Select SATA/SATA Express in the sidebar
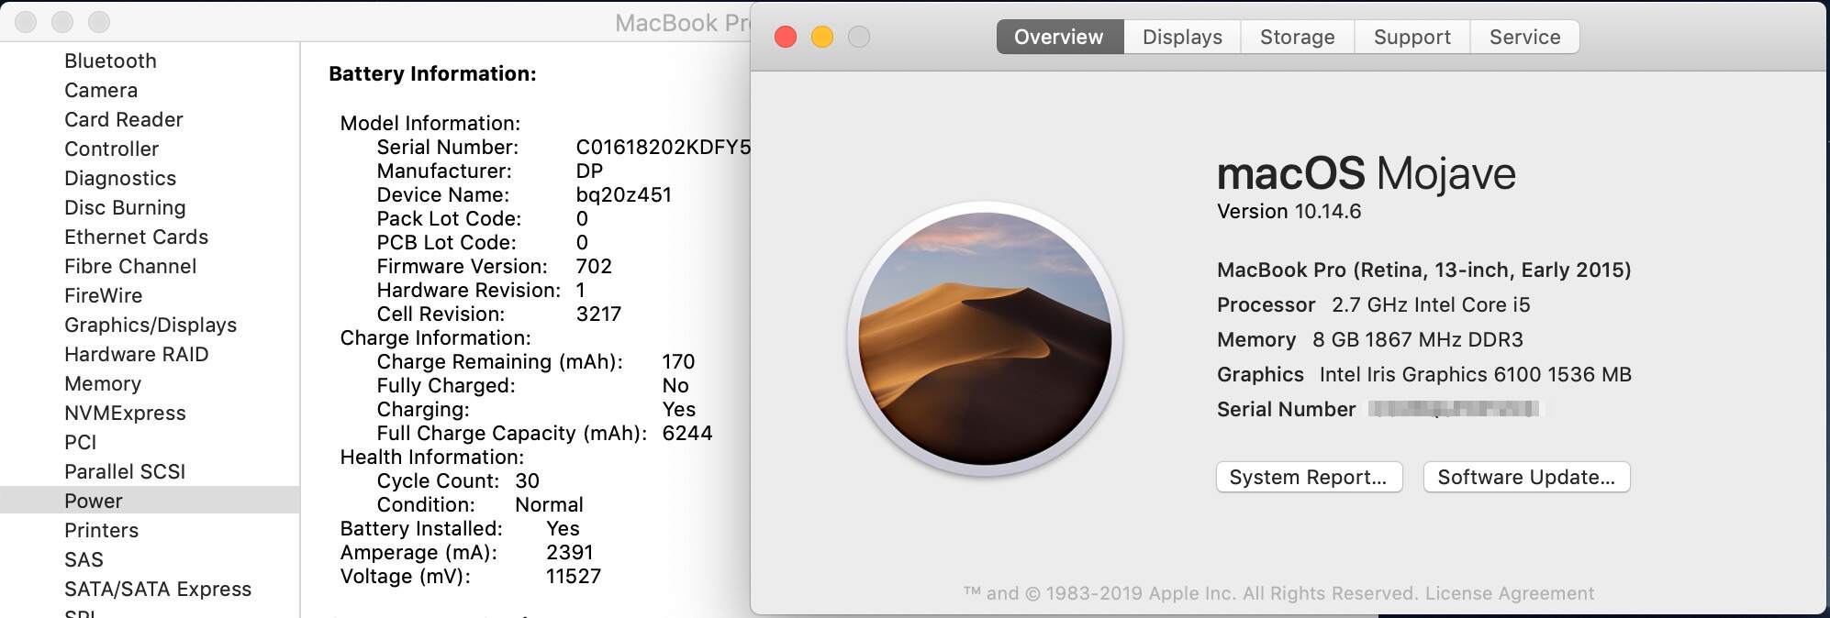The image size is (1830, 618). 158,589
